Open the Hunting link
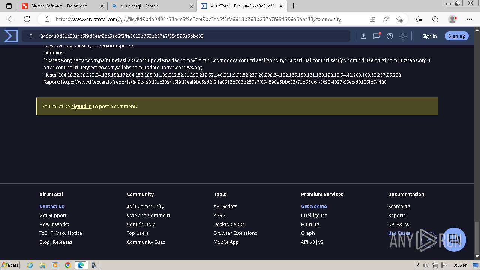 (x=310, y=224)
